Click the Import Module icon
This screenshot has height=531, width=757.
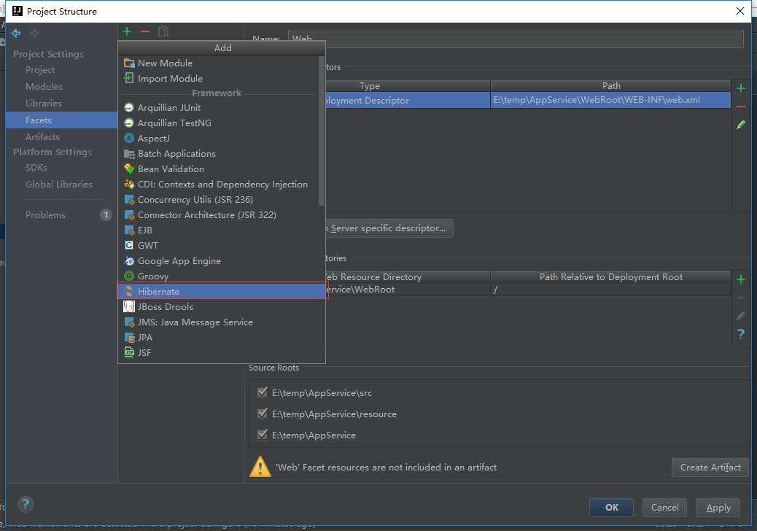click(129, 78)
